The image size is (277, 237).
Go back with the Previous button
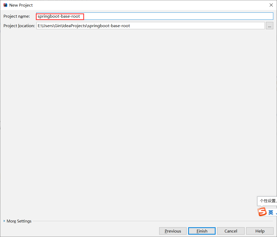(x=173, y=231)
